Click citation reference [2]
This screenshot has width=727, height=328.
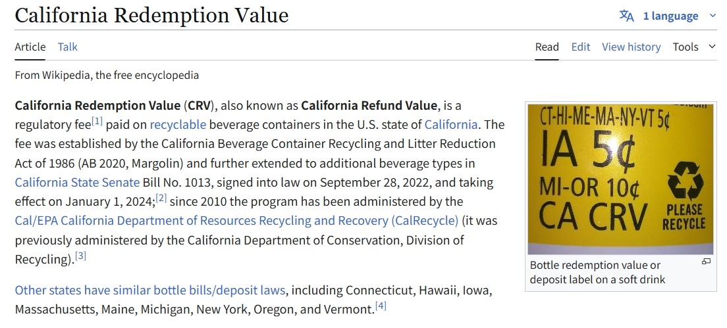161,199
